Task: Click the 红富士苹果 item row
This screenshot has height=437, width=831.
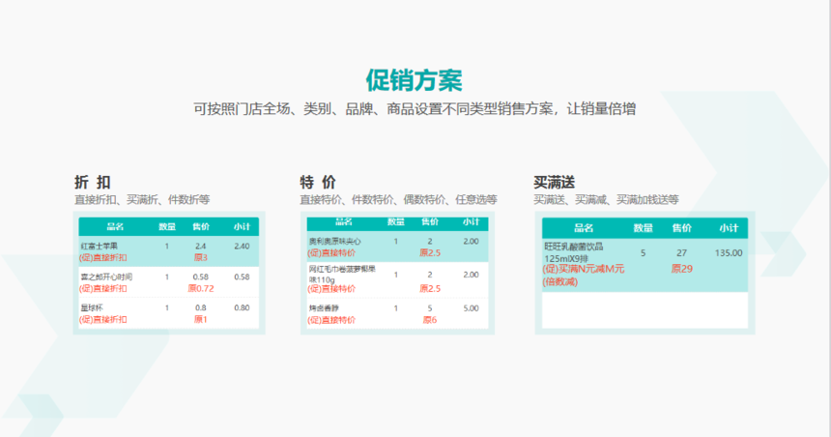Action: click(x=169, y=251)
